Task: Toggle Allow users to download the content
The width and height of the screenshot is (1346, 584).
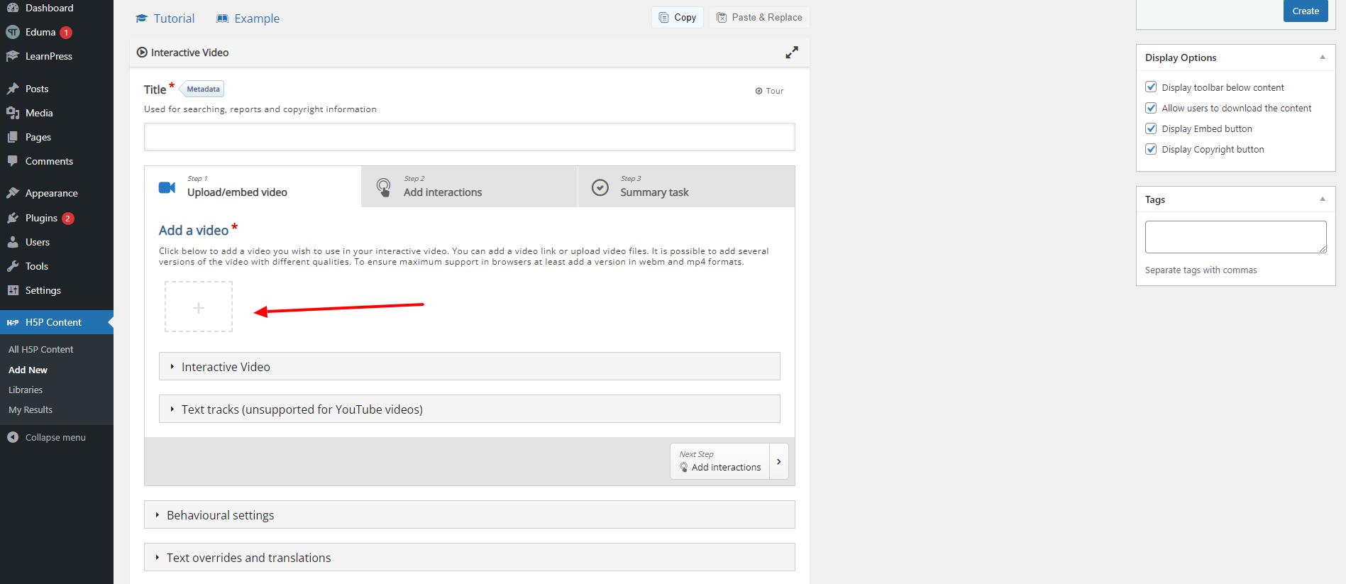Action: (x=1151, y=108)
